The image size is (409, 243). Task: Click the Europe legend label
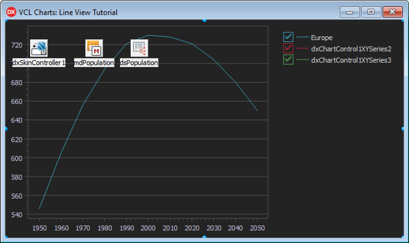[x=321, y=38]
